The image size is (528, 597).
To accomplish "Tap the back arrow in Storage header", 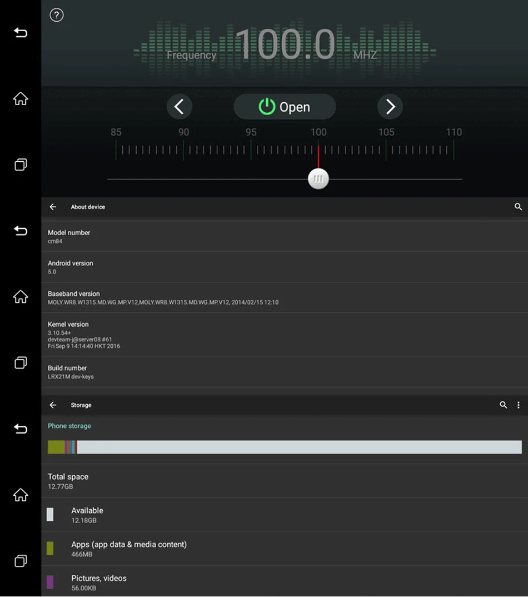I will tap(53, 405).
